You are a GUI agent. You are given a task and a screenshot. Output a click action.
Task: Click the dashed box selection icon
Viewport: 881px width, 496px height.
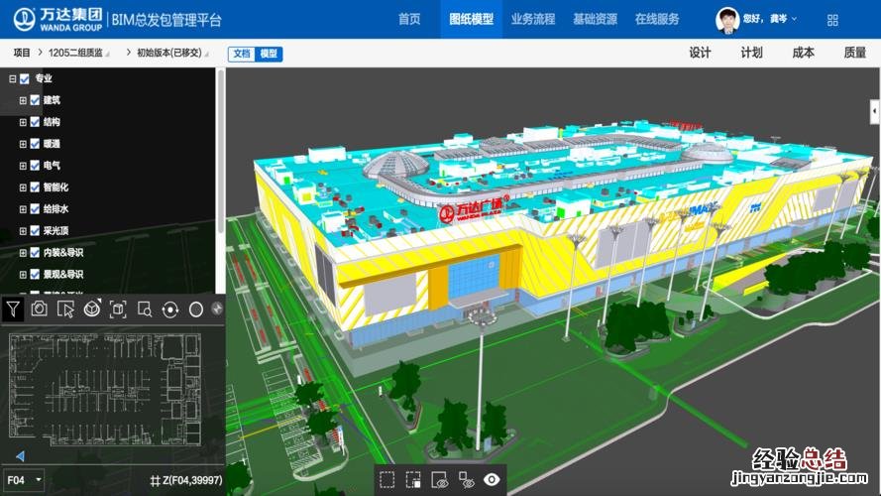(386, 480)
